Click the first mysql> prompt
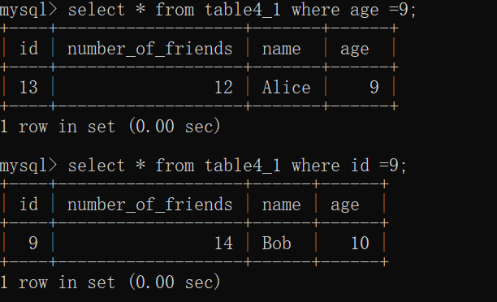497x302 pixels. point(28,10)
